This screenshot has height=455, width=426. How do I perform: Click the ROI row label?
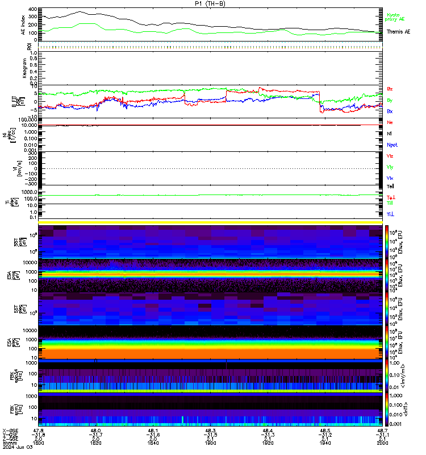click(29, 47)
